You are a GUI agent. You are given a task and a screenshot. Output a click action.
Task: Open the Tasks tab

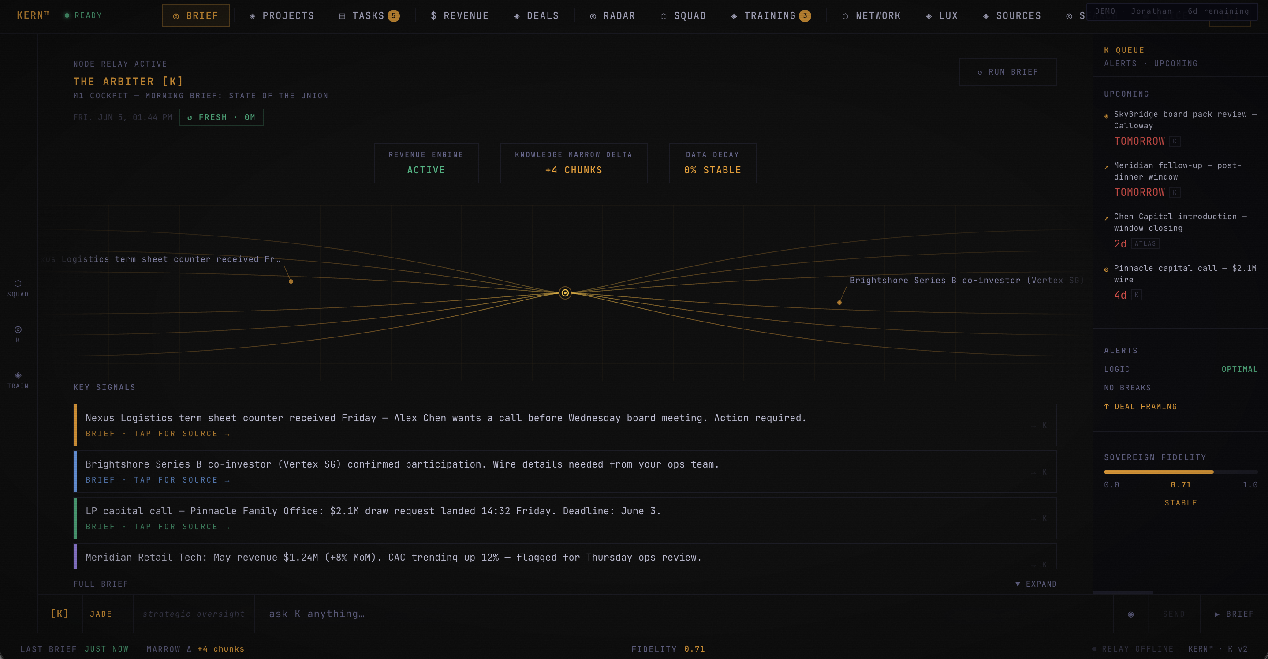coord(369,16)
